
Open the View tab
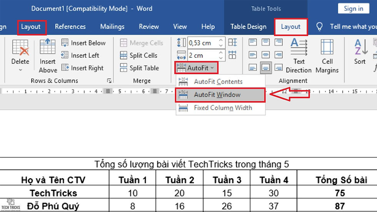point(180,27)
